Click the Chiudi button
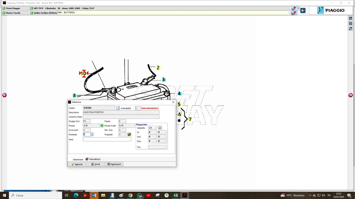The width and height of the screenshot is (355, 199). click(x=95, y=164)
